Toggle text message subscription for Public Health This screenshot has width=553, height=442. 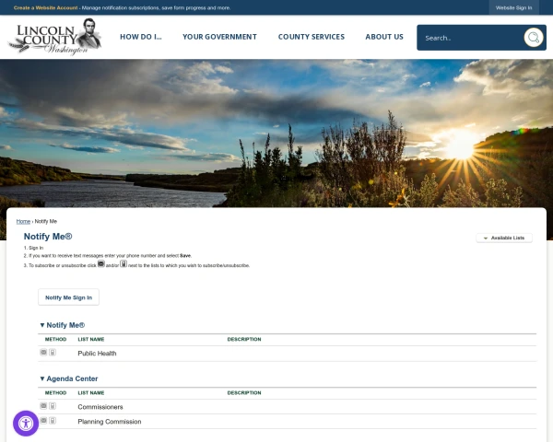click(x=53, y=352)
